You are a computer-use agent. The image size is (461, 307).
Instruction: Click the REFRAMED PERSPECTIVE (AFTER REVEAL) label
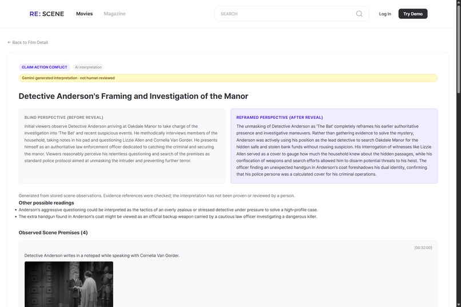coord(280,118)
